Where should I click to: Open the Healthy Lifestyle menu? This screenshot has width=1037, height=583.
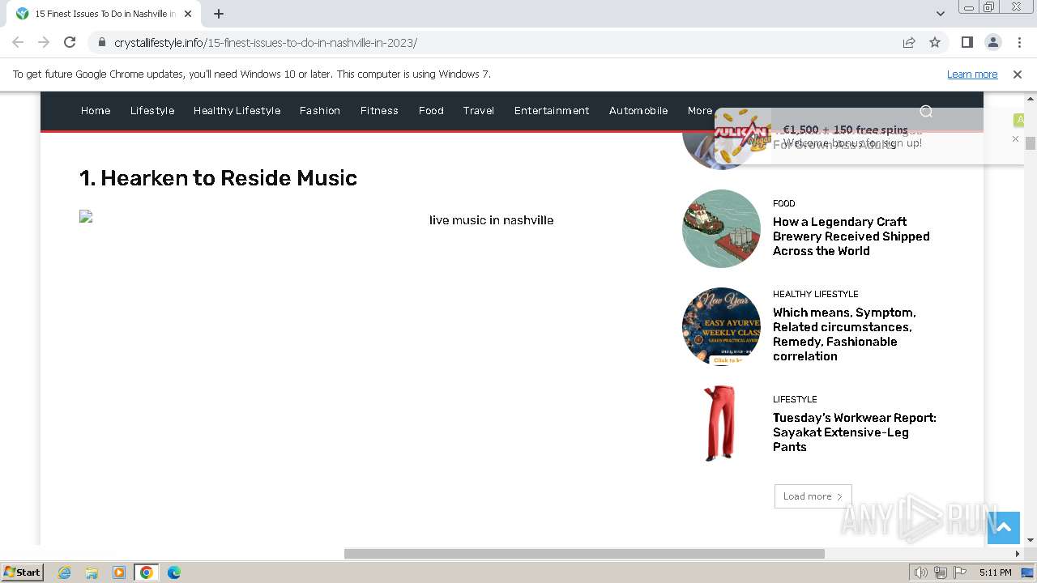(x=237, y=111)
